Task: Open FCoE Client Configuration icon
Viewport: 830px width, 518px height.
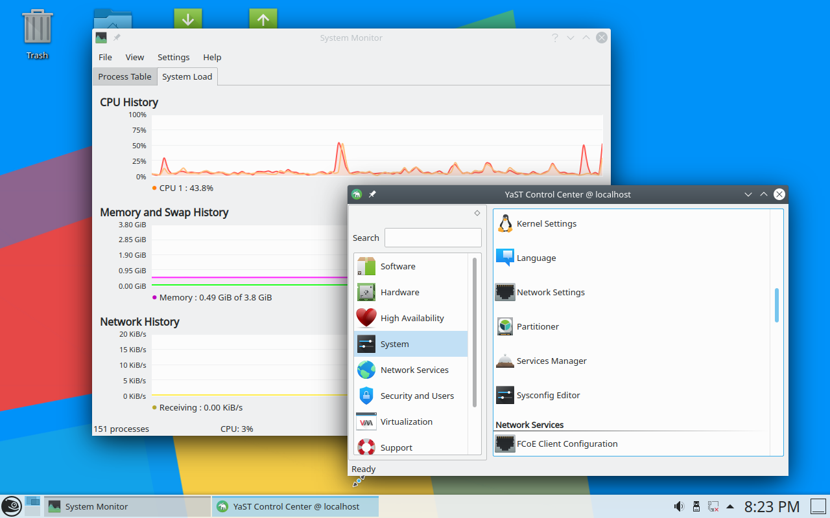Action: point(504,444)
